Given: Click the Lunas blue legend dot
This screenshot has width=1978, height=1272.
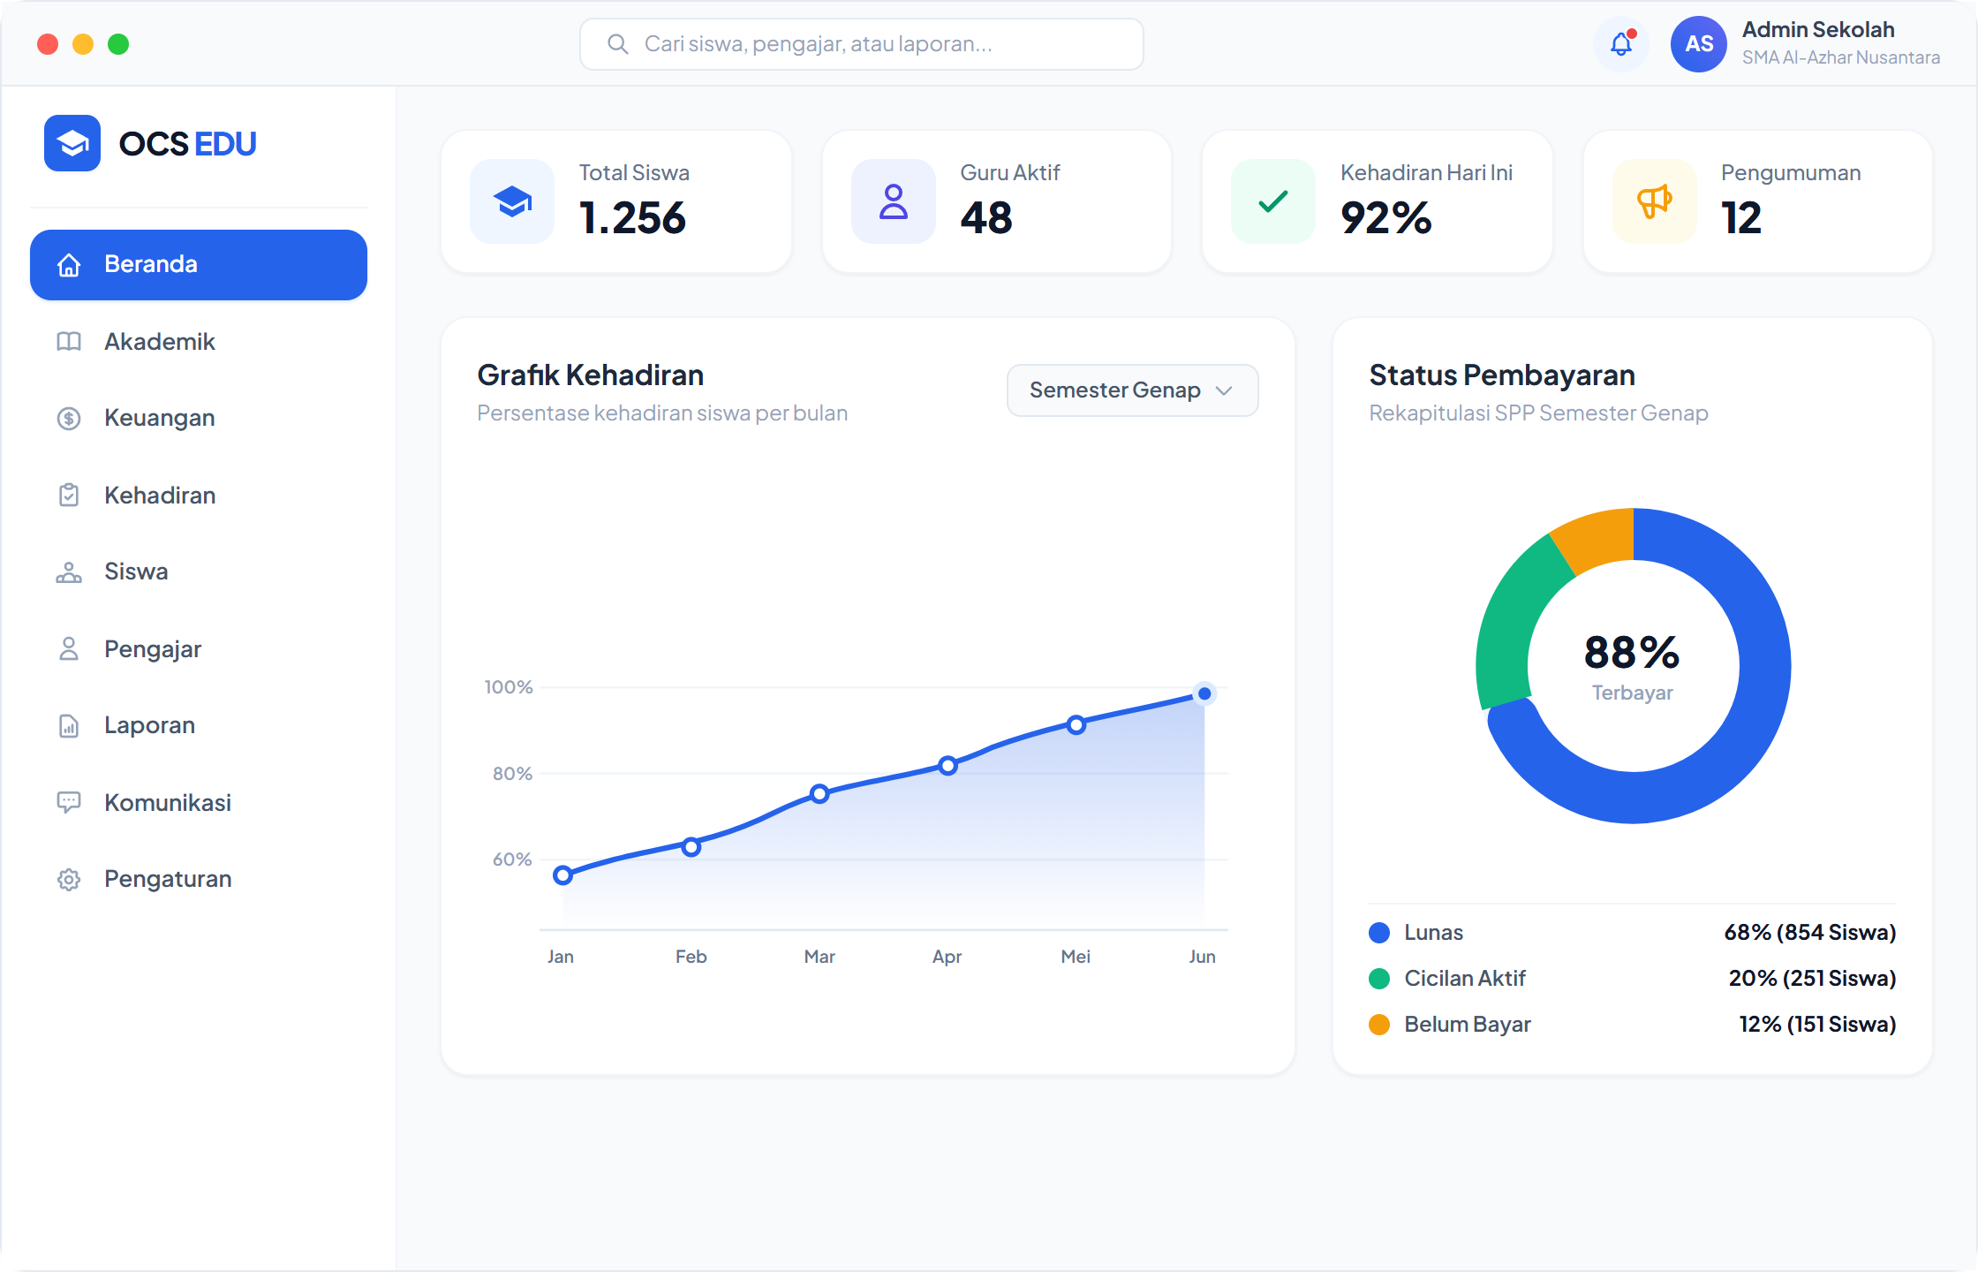Looking at the screenshot, I should point(1379,933).
